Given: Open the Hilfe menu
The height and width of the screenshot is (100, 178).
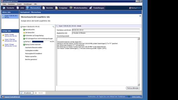Looking at the screenshot, I should pyautogui.click(x=35, y=4).
